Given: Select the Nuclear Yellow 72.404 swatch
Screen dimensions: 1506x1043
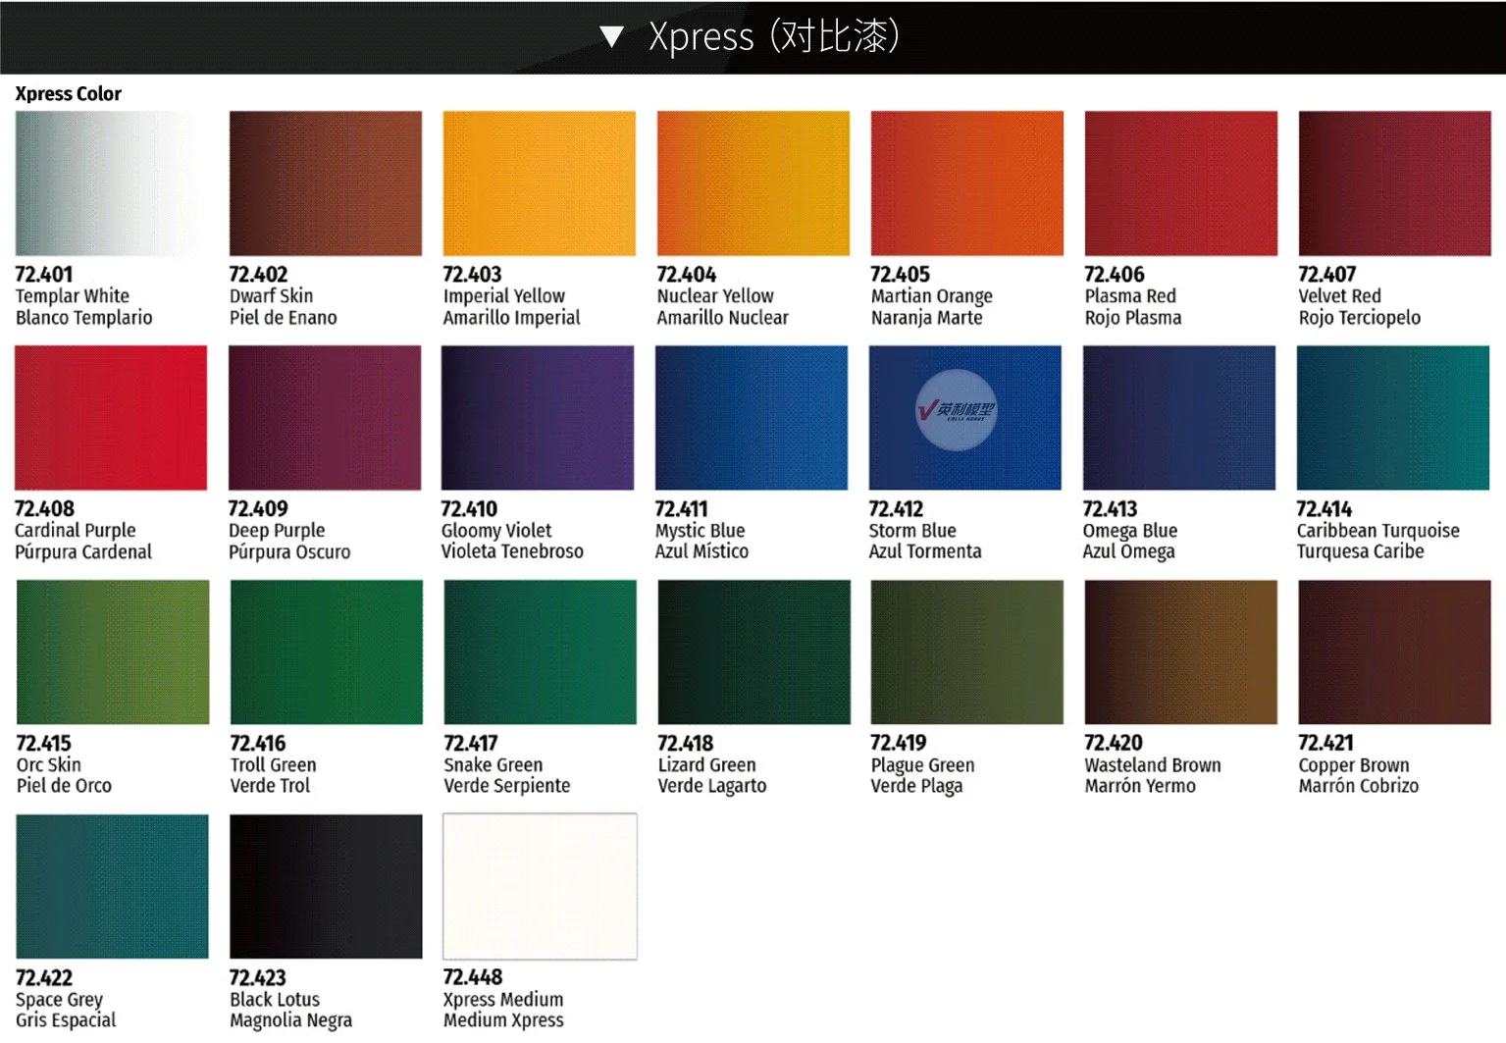Looking at the screenshot, I should pos(753,183).
